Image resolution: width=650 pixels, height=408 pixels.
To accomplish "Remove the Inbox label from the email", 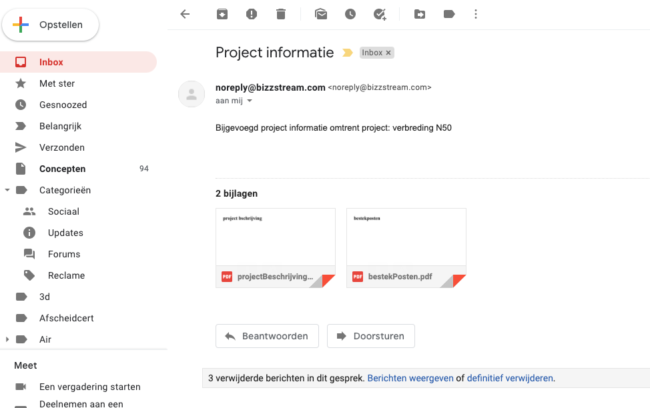I will point(388,52).
